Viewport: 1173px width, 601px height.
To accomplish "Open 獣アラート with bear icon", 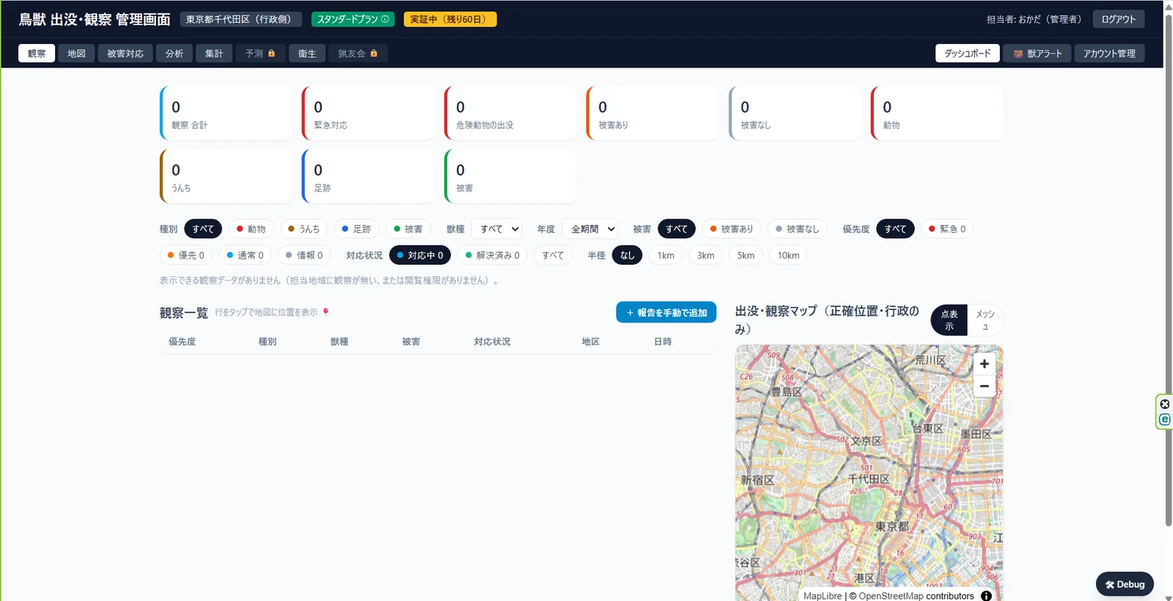I will point(1037,54).
